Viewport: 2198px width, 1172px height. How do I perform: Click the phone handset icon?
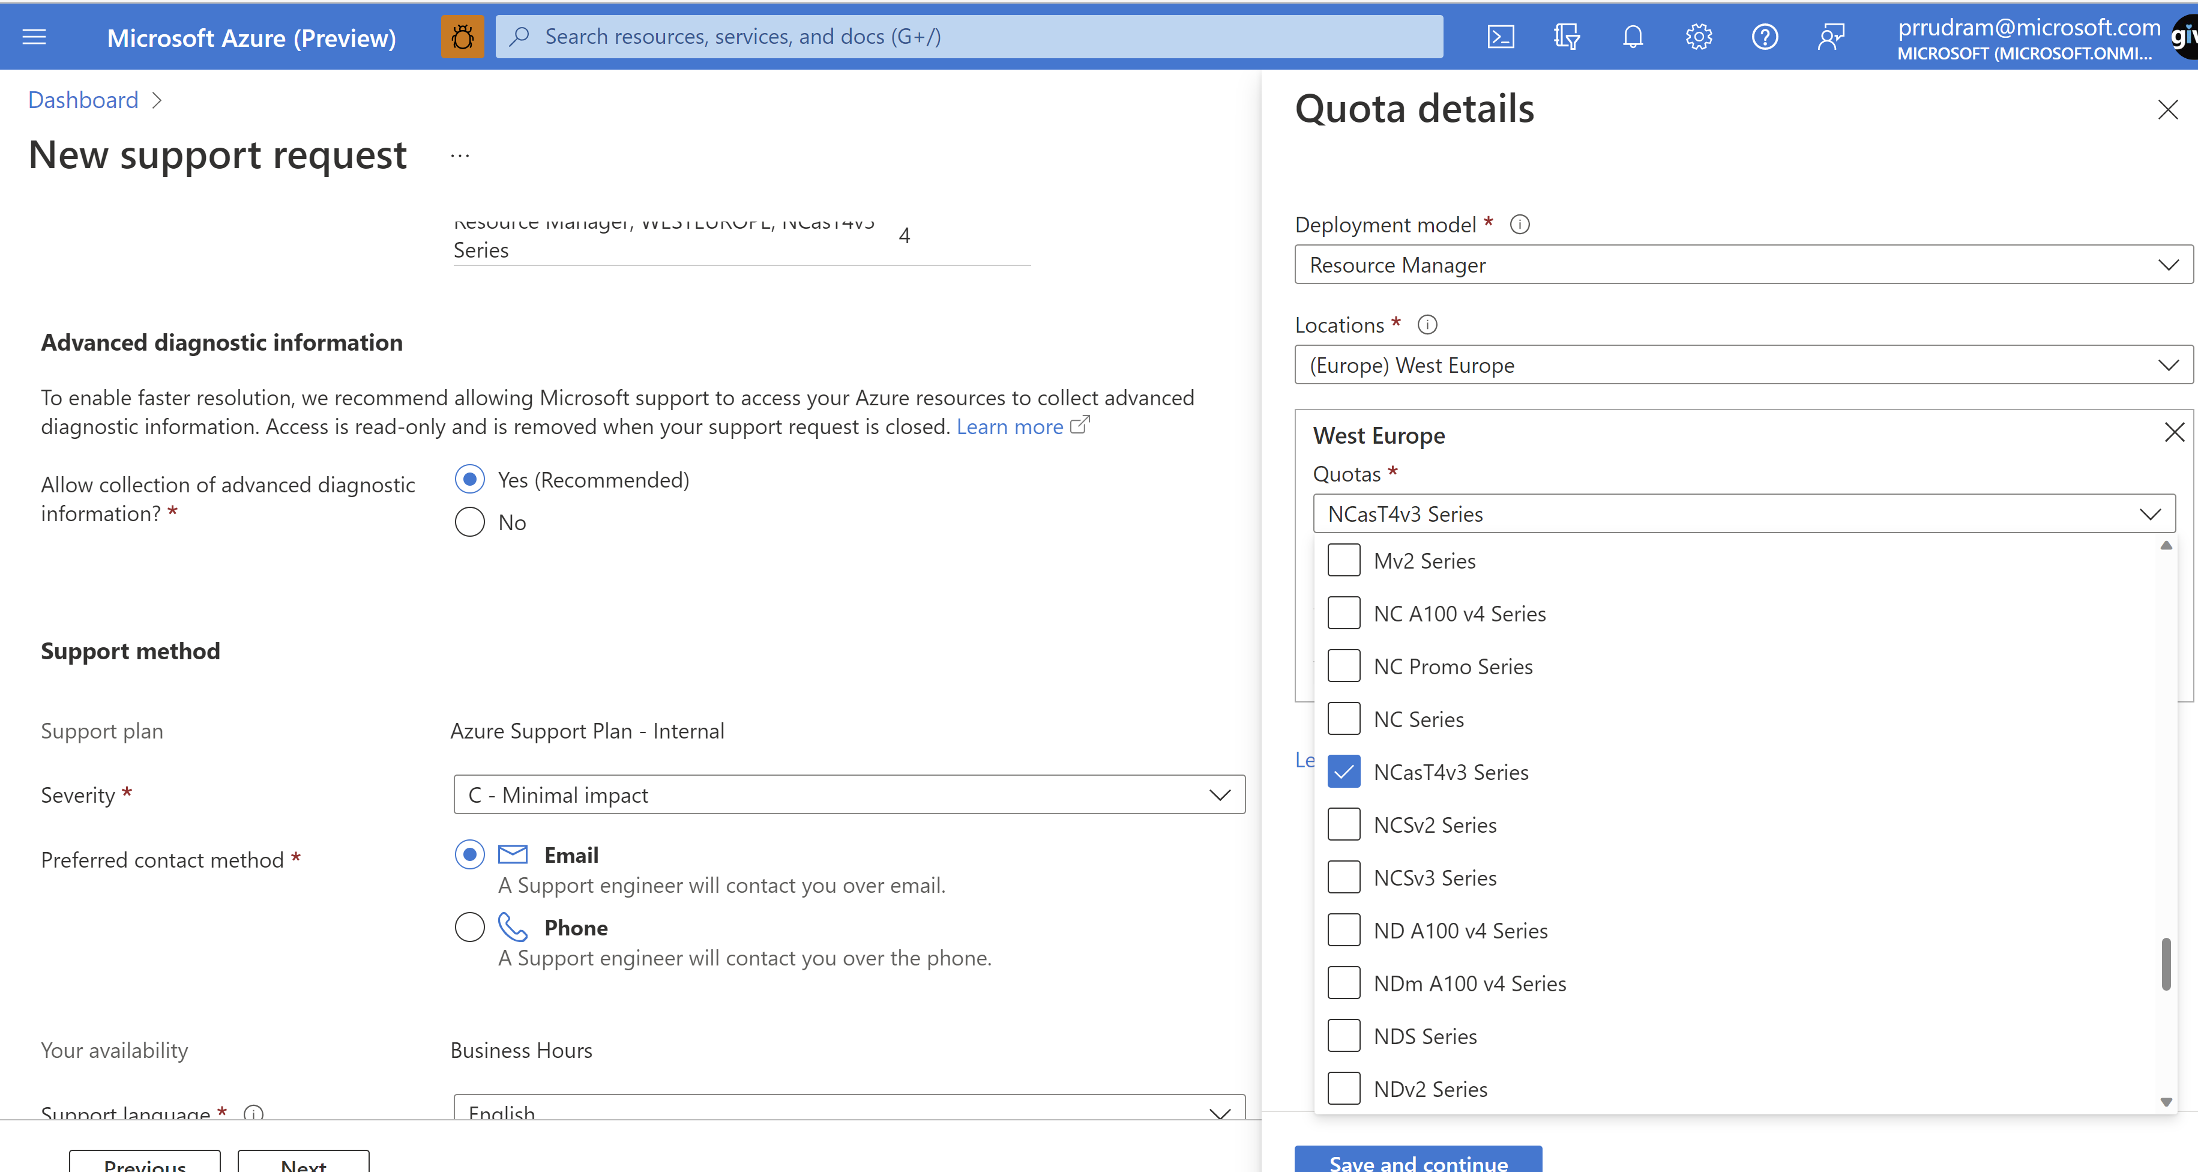tap(513, 927)
